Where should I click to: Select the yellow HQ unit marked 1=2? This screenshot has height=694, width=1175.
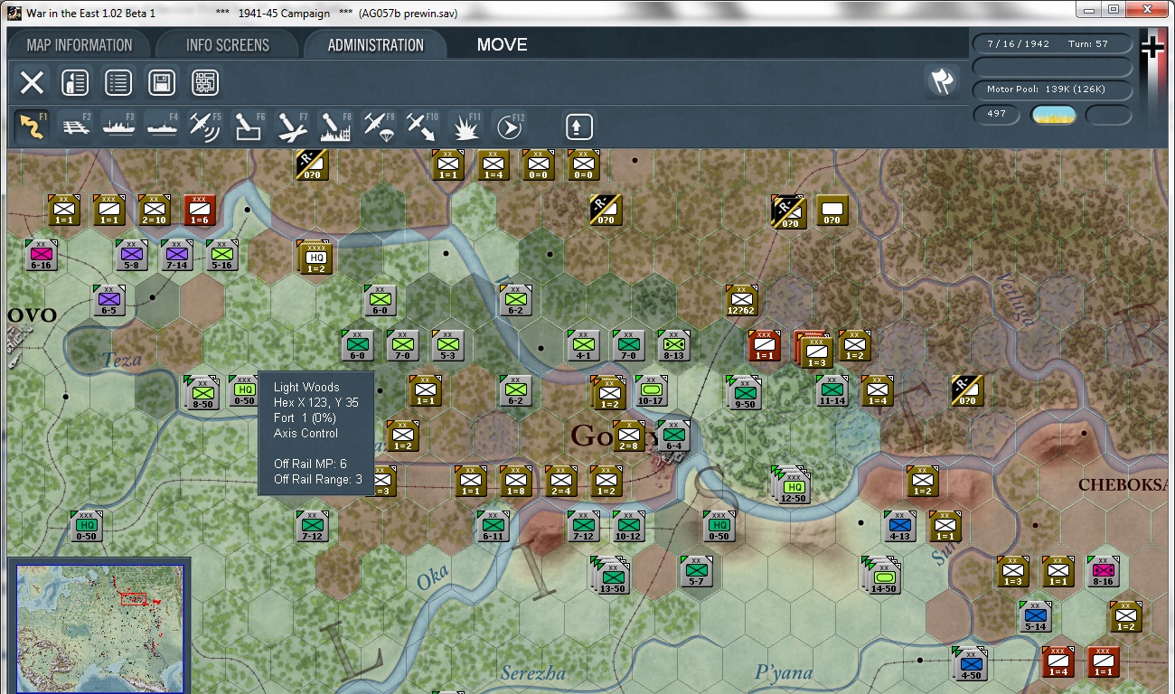pos(316,258)
